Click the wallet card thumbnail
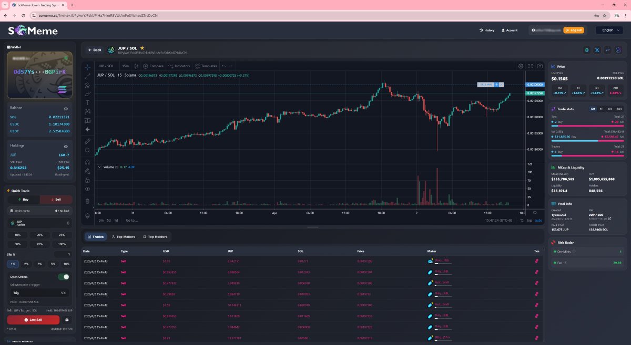 (x=40, y=75)
